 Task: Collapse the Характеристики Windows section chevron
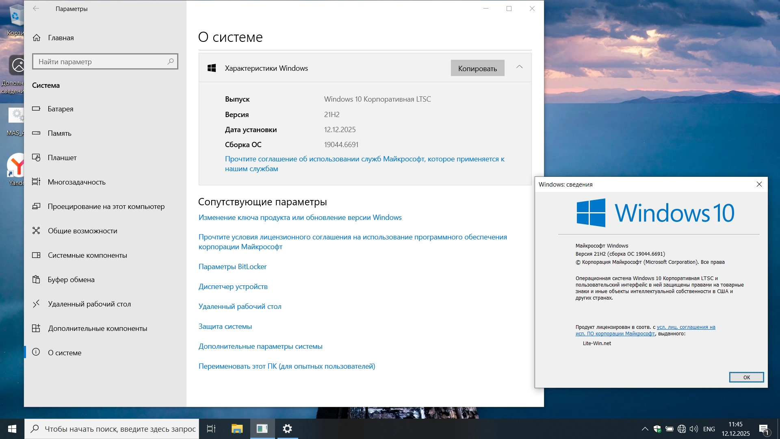pos(519,67)
